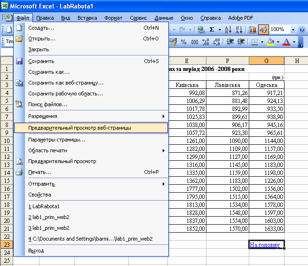308x266 pixels.
Task: Expand the Разрешения submenu
Action: point(164,116)
